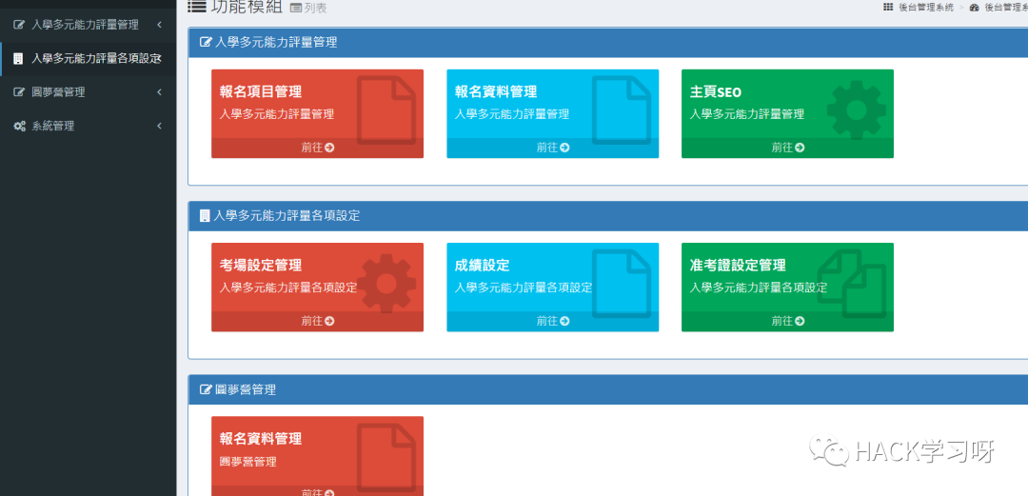Click arrow icon in 主頁SEO 前往 footer
Image resolution: width=1028 pixels, height=496 pixels.
tap(800, 148)
